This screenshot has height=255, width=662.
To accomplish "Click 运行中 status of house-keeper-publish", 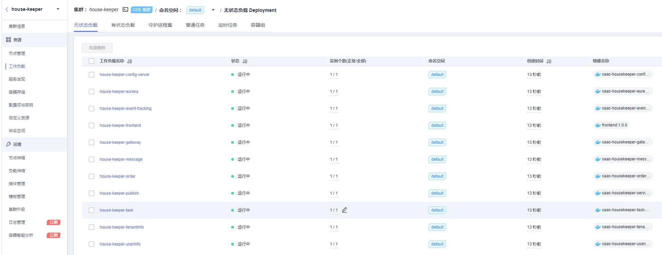I will [244, 193].
